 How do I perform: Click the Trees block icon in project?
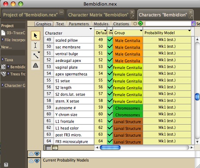[x=3, y=74]
